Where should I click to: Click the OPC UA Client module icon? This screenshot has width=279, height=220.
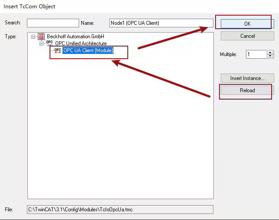(58, 50)
